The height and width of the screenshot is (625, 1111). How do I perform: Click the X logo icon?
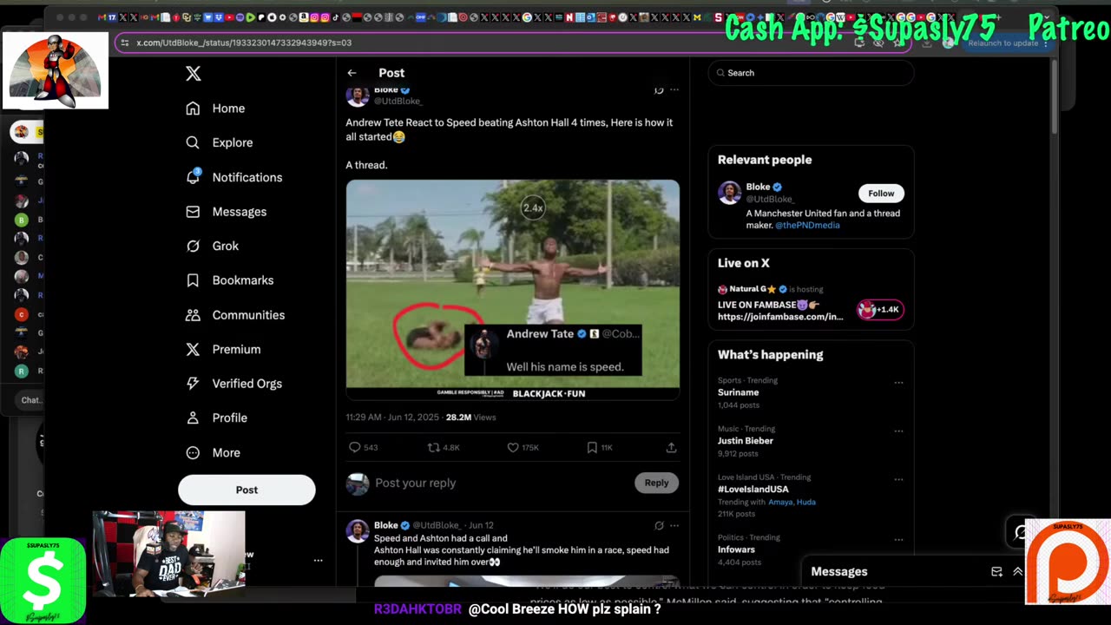pyautogui.click(x=194, y=74)
